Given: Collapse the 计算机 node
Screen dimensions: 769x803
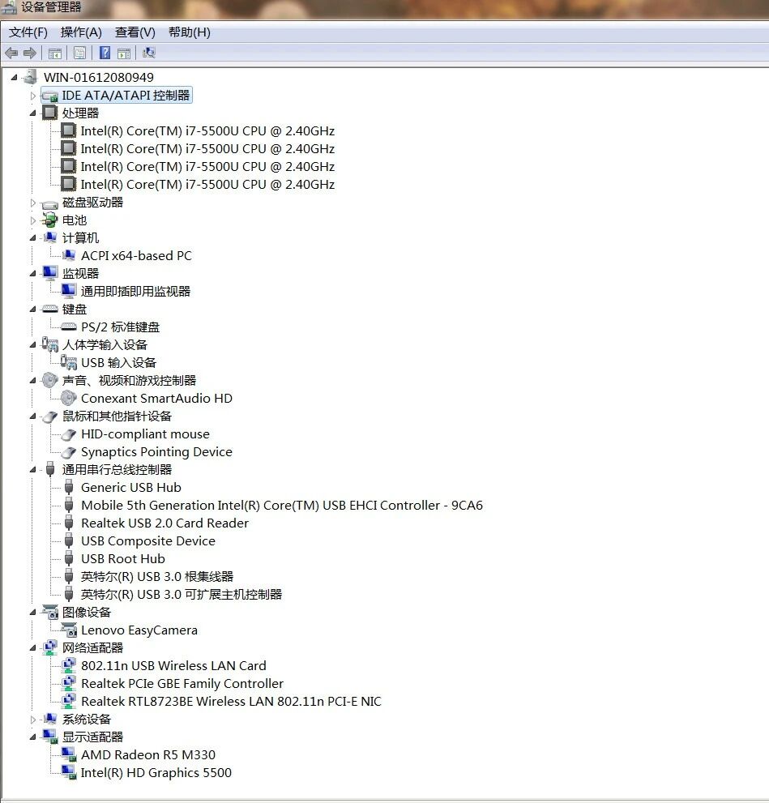Looking at the screenshot, I should (x=32, y=238).
